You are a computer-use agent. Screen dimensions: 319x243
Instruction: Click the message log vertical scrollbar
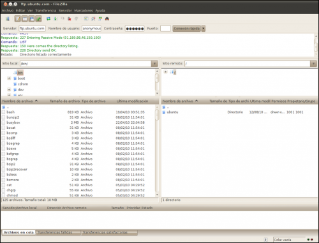pos(316,45)
